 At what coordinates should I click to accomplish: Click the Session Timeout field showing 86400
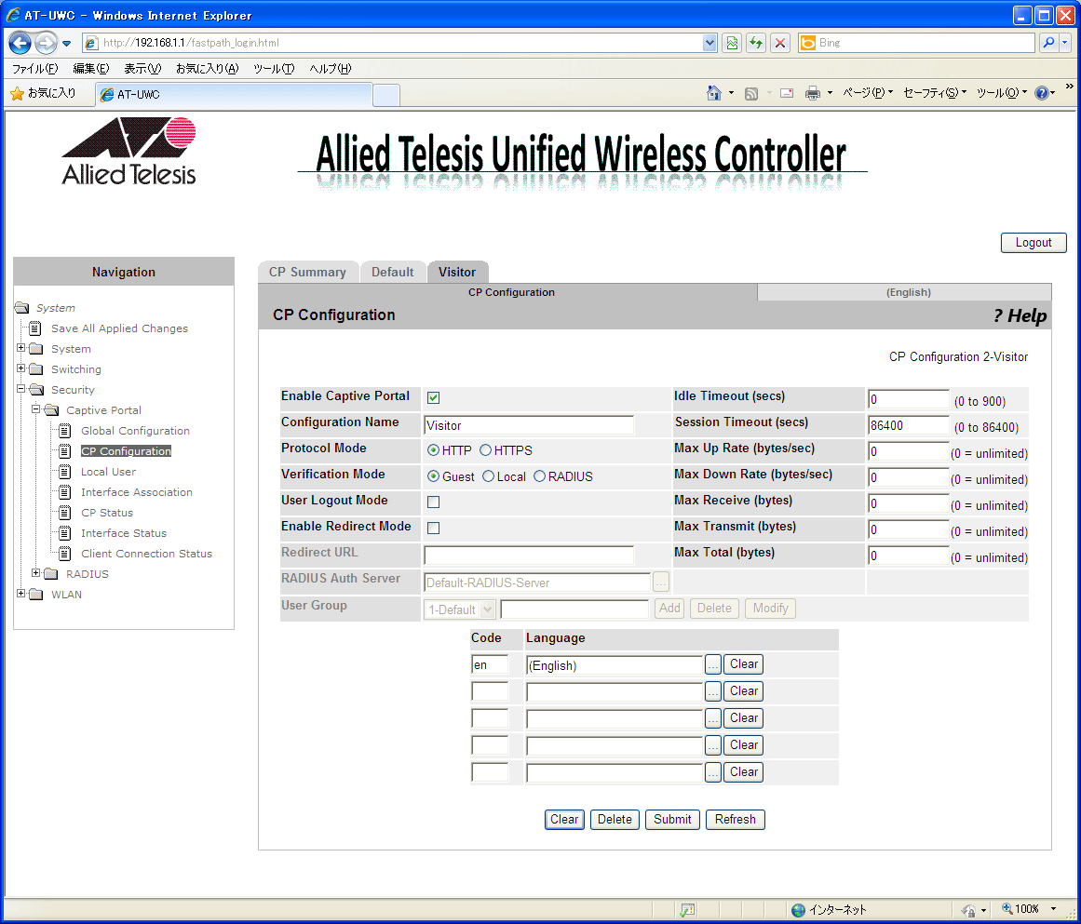point(908,425)
